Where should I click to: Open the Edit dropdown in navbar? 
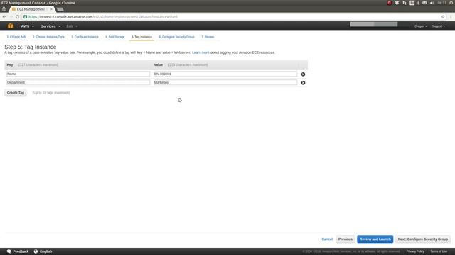point(72,26)
